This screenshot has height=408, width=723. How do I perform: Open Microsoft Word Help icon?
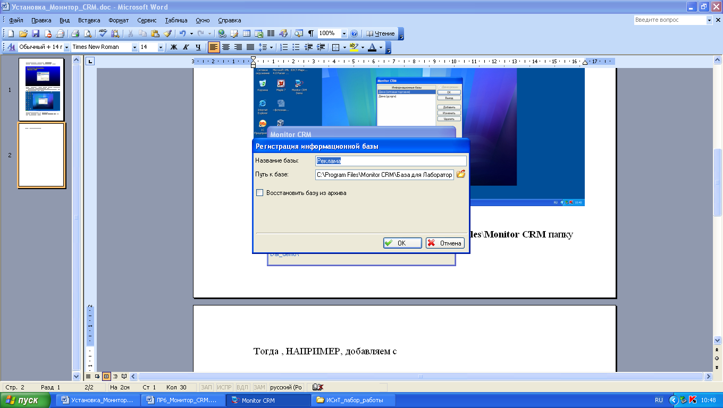coord(354,33)
